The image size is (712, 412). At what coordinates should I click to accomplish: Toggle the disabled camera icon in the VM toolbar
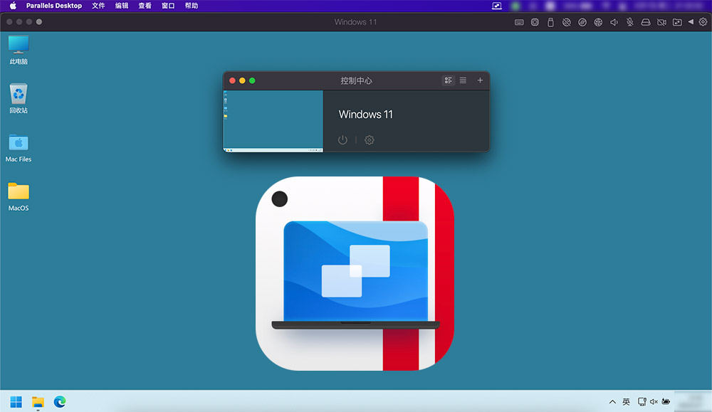click(x=661, y=22)
